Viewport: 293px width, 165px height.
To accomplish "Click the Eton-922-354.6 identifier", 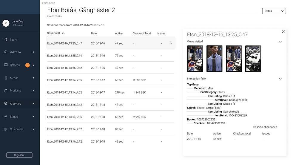I will (x=54, y=16).
